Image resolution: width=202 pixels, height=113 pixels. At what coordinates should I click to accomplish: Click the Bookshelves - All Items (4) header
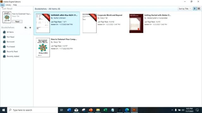[47, 9]
